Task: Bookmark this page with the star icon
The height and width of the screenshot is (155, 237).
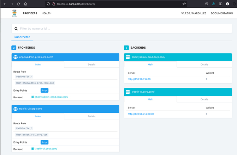Action: (184, 4)
